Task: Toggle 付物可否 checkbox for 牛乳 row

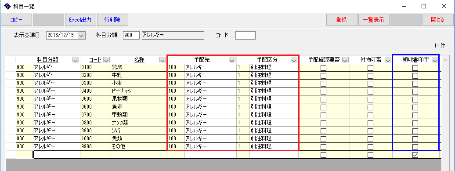Action: point(370,76)
